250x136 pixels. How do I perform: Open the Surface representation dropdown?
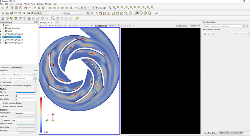[x=73, y=13]
